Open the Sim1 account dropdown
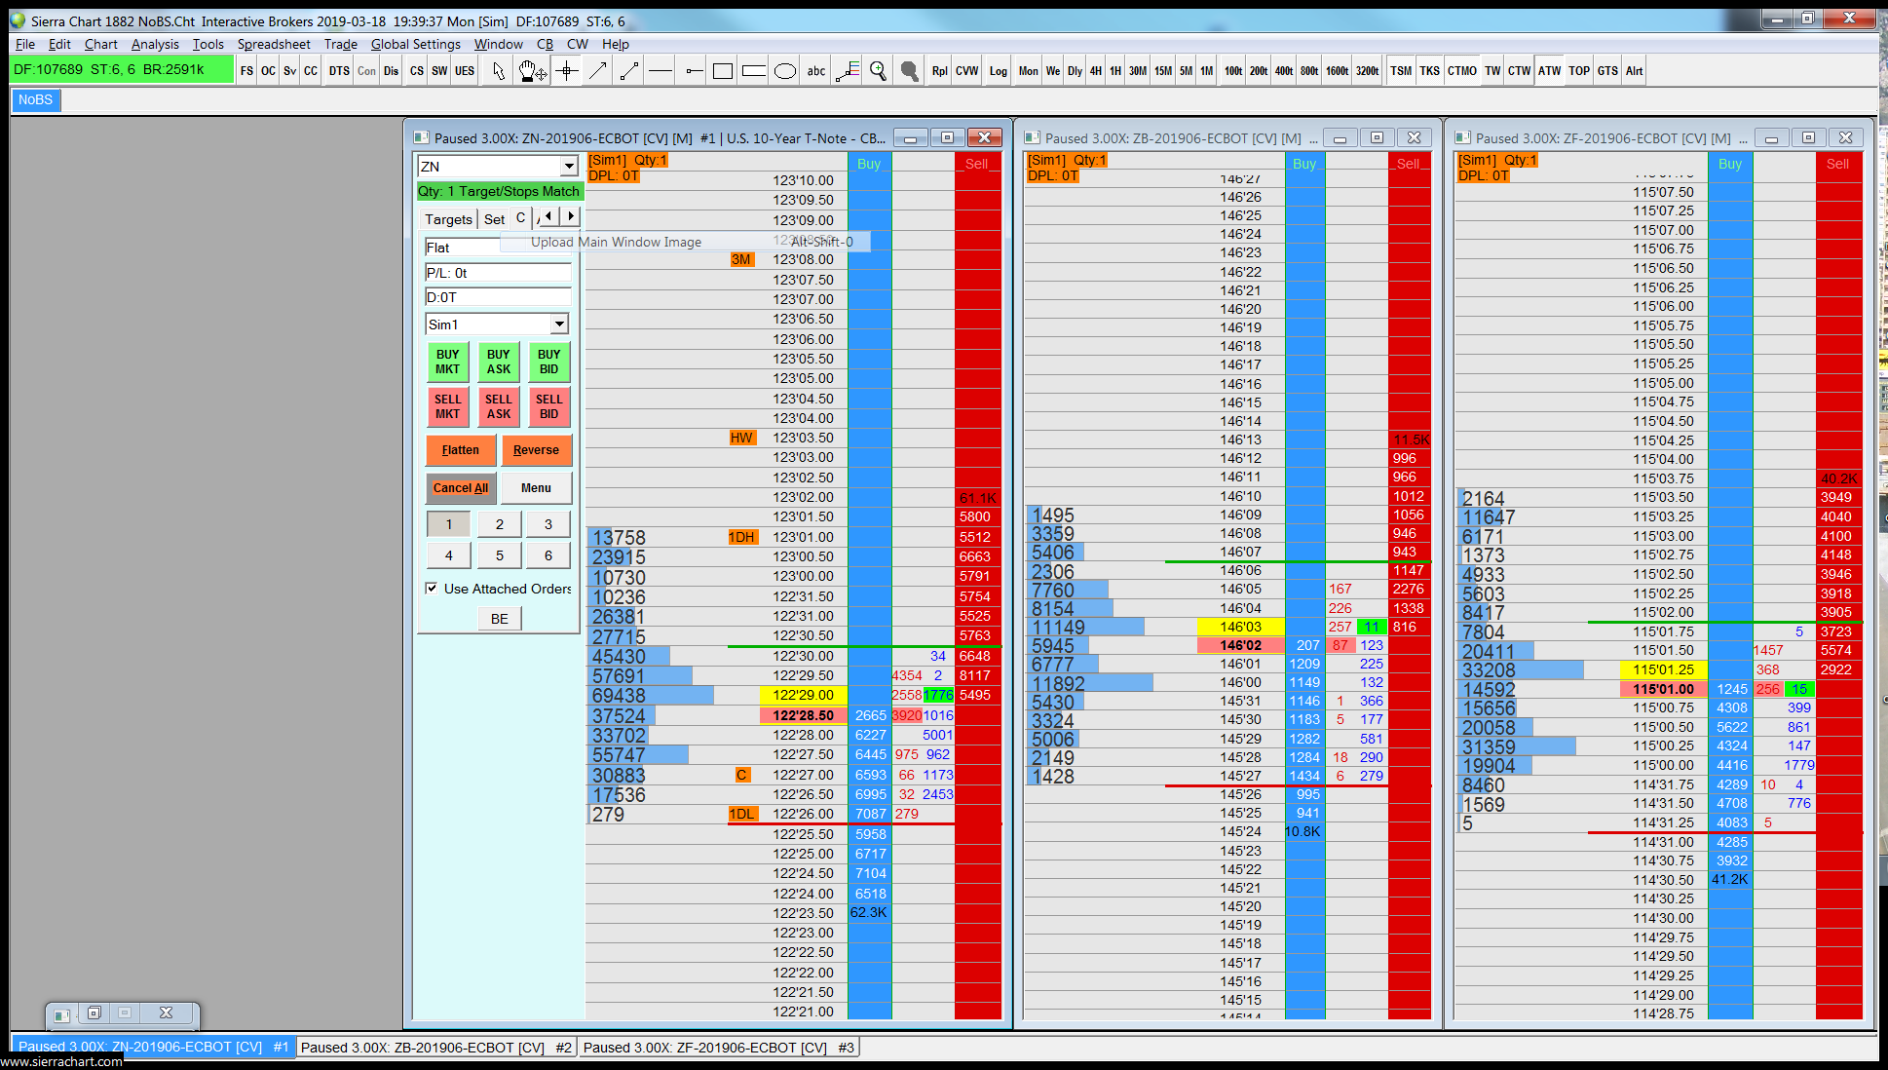This screenshot has width=1888, height=1070. click(x=559, y=325)
